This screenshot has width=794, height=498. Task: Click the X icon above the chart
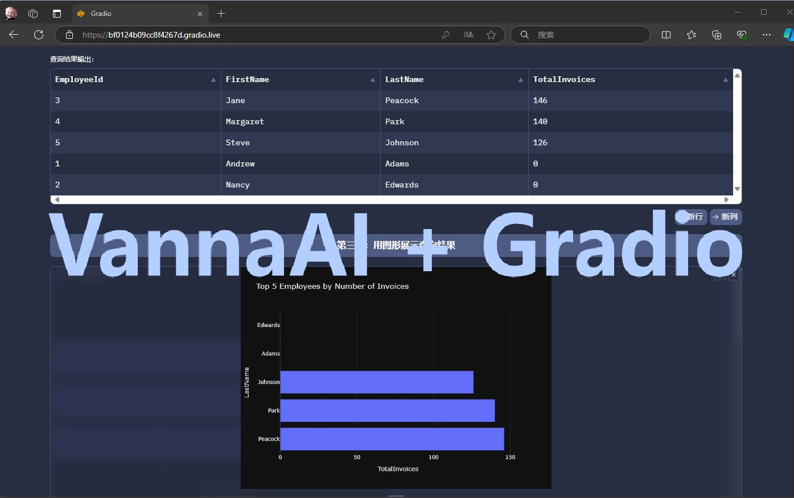[x=734, y=275]
